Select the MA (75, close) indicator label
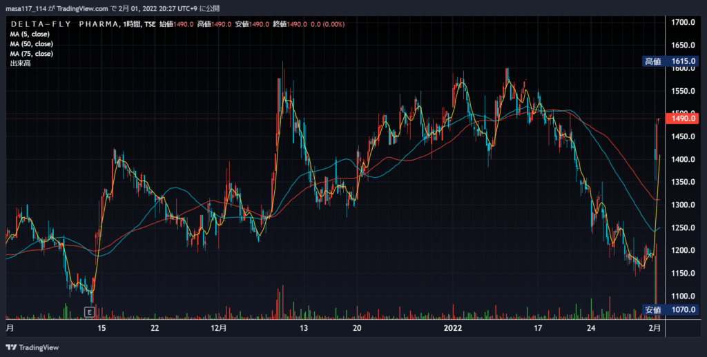This screenshot has height=357, width=707. (32, 54)
